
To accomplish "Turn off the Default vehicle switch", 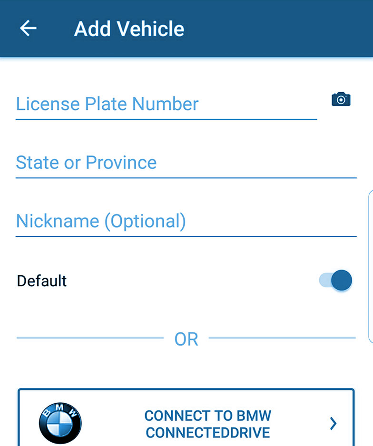I will click(335, 280).
